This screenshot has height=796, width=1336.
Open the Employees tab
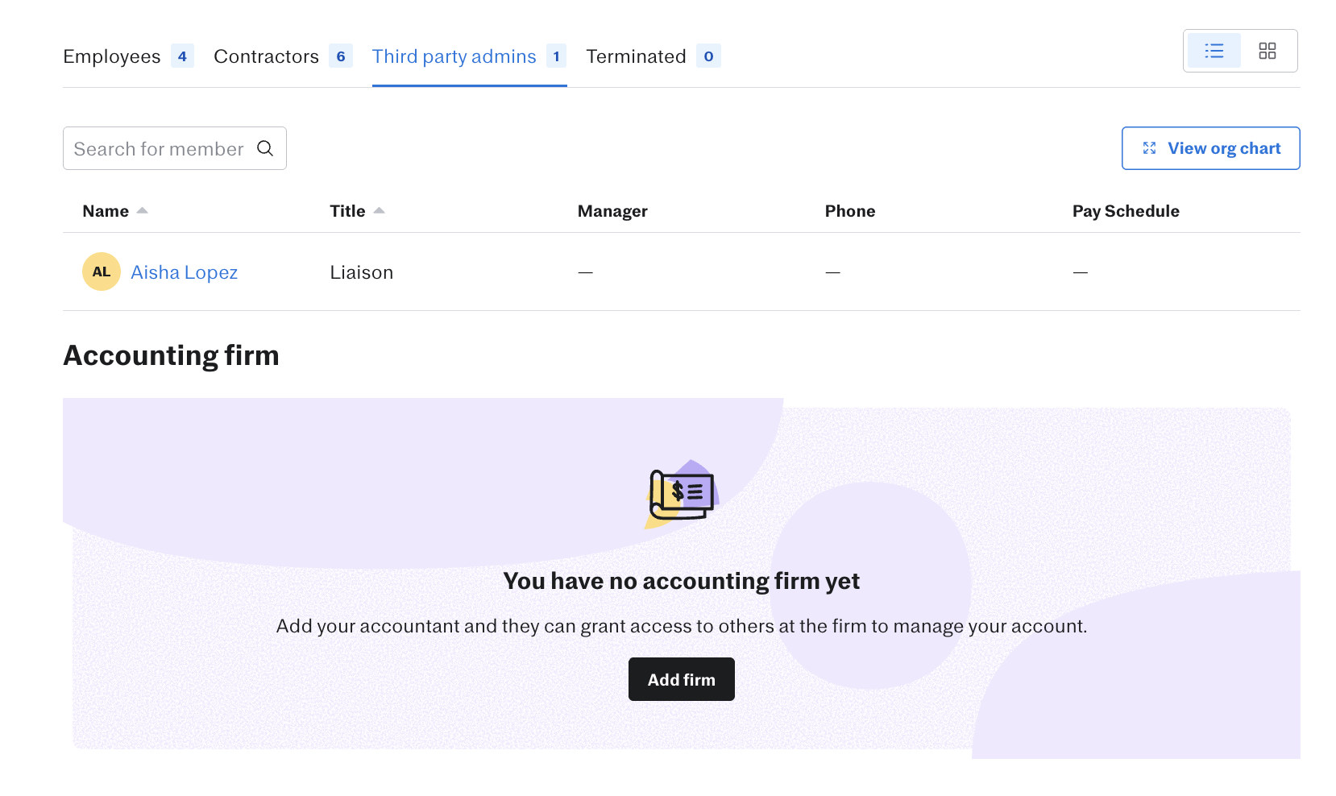(x=112, y=56)
